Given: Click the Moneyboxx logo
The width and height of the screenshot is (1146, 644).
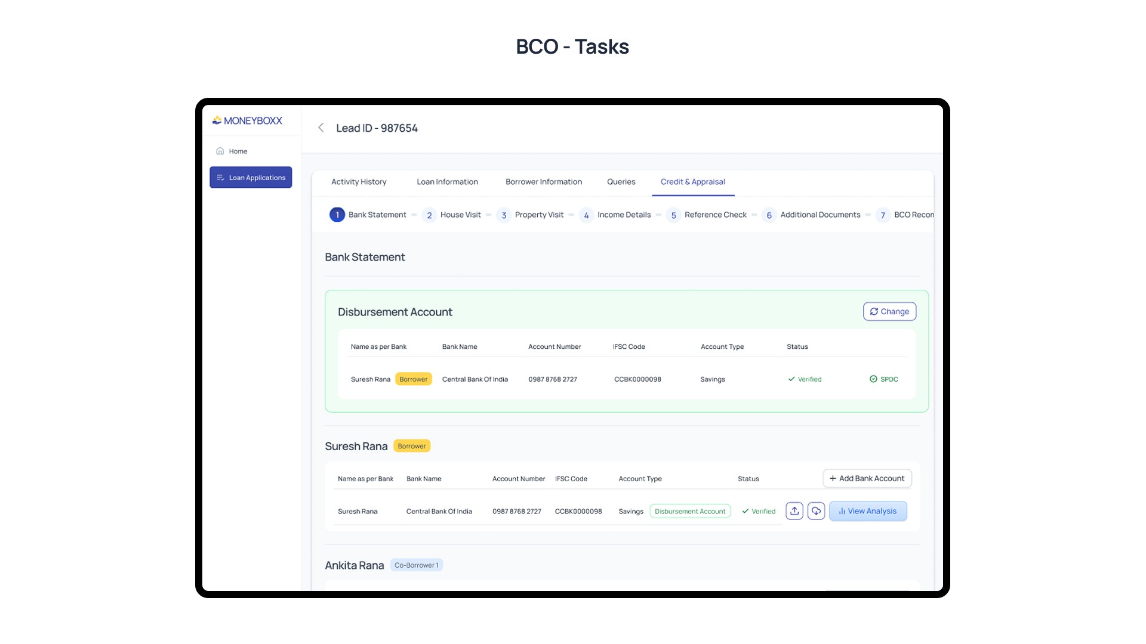Looking at the screenshot, I should coord(247,120).
